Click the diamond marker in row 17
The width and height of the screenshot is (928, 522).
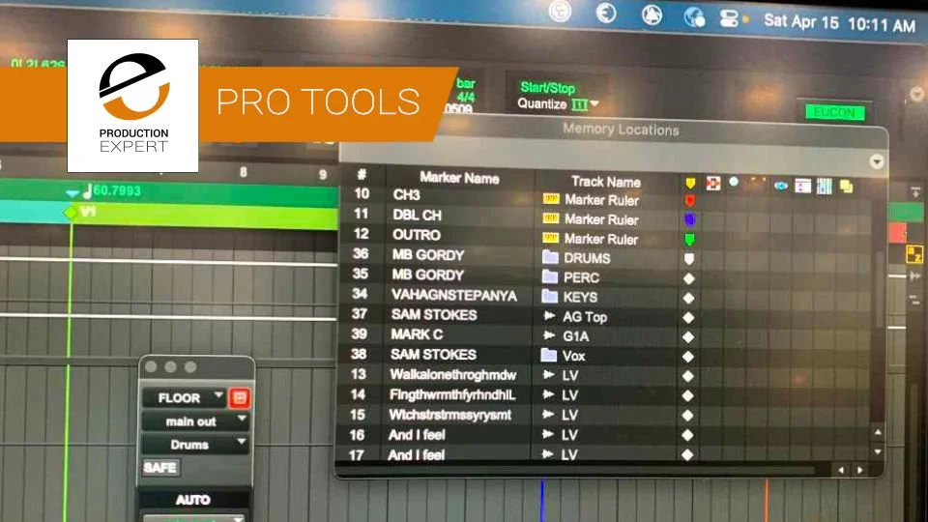pyautogui.click(x=687, y=455)
